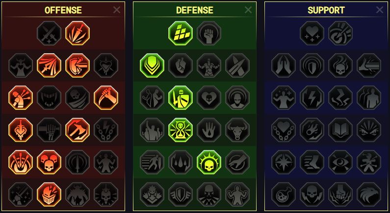Viewport: 390px width, 213px height.
Task: Select the open book Support mastery
Action: pyautogui.click(x=340, y=130)
